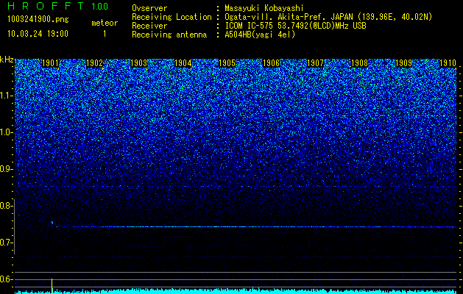Click the 1910 time marker
The height and width of the screenshot is (294, 463).
(x=448, y=63)
